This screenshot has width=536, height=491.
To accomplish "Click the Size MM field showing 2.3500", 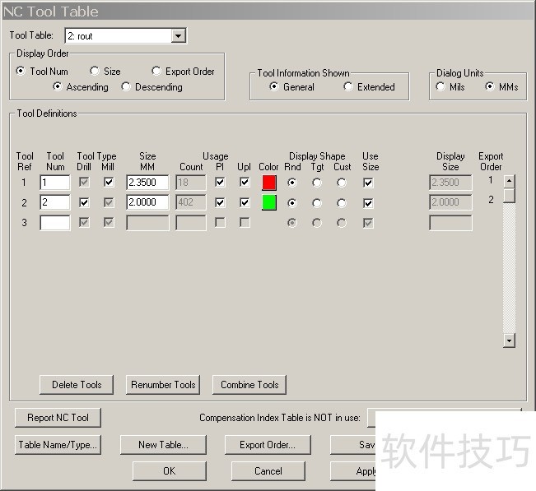I will pyautogui.click(x=147, y=183).
